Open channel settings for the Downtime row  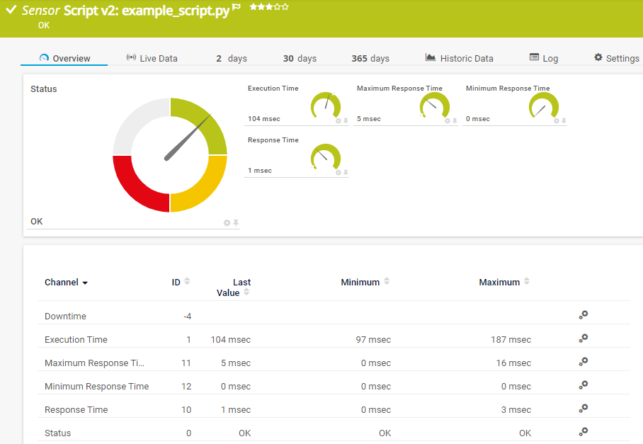(x=583, y=315)
